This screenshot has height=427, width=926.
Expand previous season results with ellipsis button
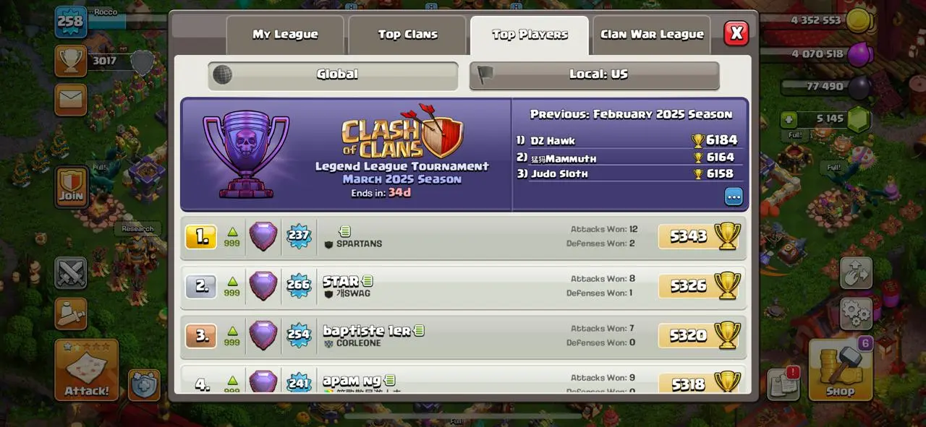734,197
